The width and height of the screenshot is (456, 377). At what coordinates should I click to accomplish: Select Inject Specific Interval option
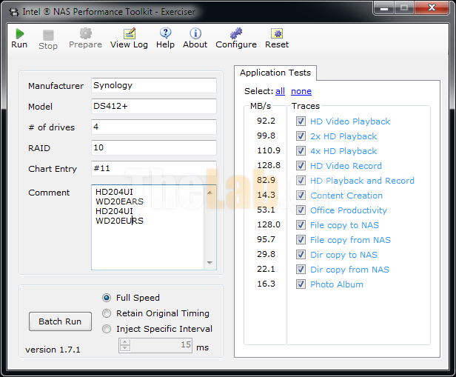click(x=107, y=329)
